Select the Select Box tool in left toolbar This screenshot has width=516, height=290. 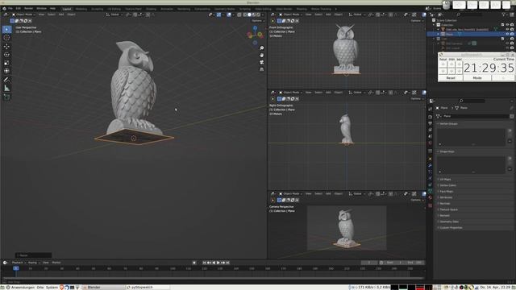6,29
